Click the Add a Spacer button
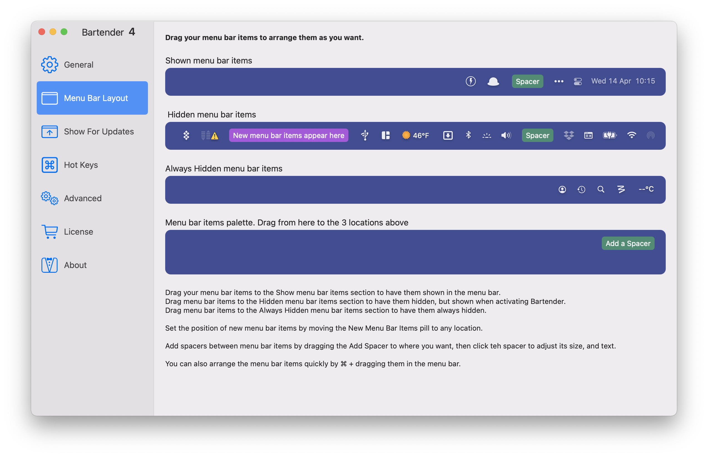This screenshot has height=457, width=708. click(x=628, y=243)
